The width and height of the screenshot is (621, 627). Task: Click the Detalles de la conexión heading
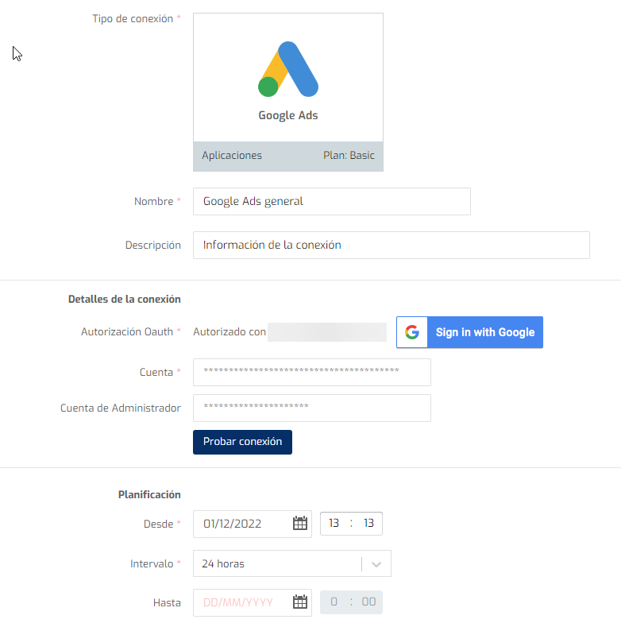125,299
